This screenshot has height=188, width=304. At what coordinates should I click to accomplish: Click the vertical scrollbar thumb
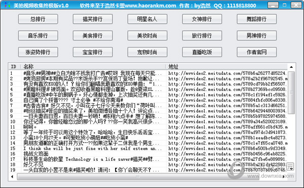(291, 92)
